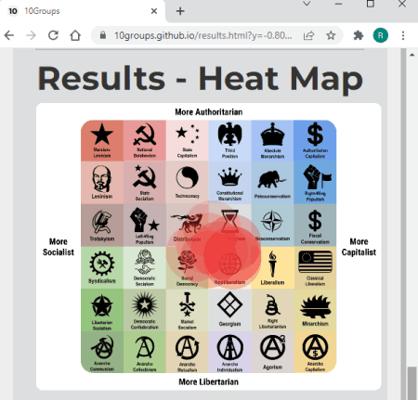The height and width of the screenshot is (400, 418).
Task: Click the Social Democracy rose icon
Action: coord(187,263)
